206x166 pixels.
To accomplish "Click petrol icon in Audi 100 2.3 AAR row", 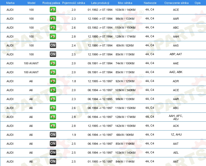I will (53, 19).
